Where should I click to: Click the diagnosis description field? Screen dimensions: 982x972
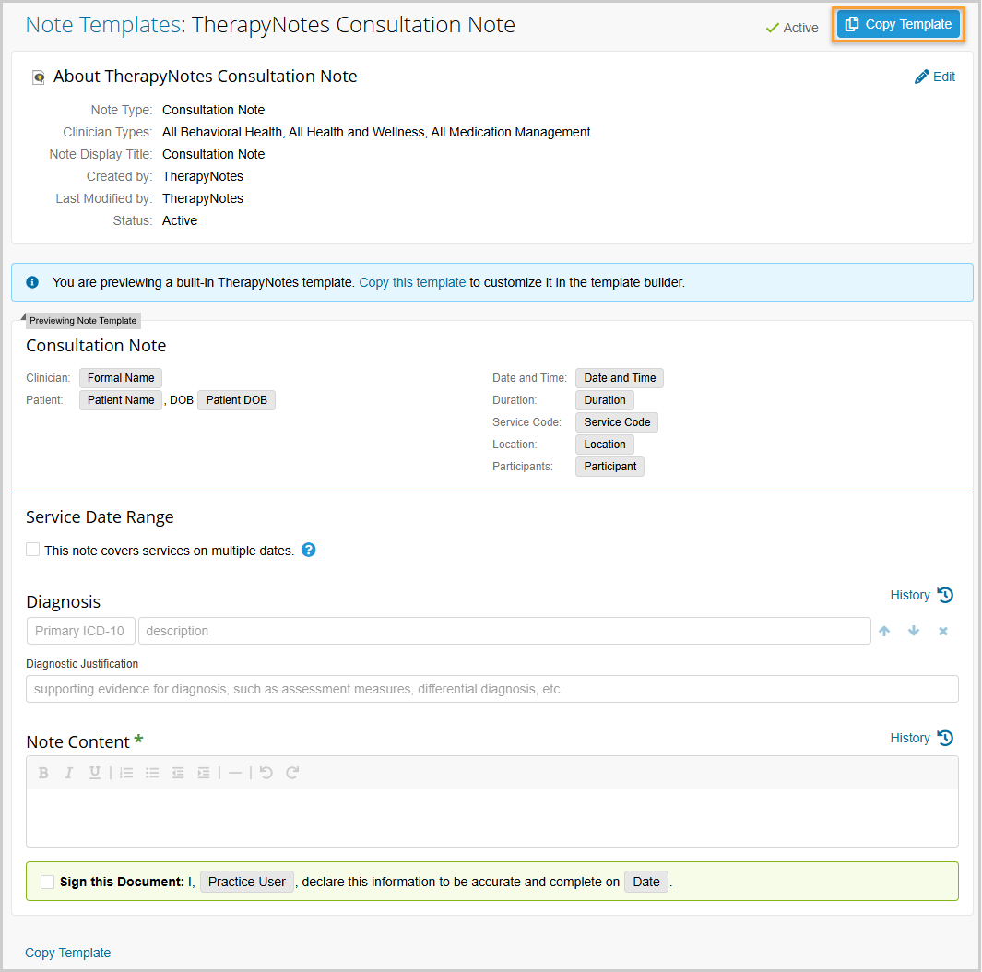(x=504, y=631)
